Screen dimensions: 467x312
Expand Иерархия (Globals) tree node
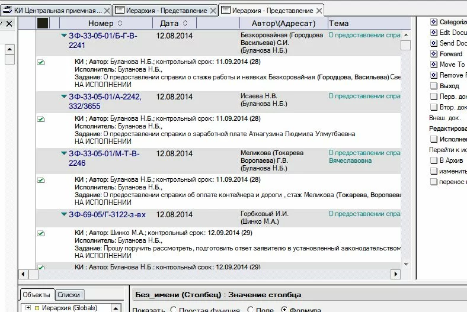point(27,307)
